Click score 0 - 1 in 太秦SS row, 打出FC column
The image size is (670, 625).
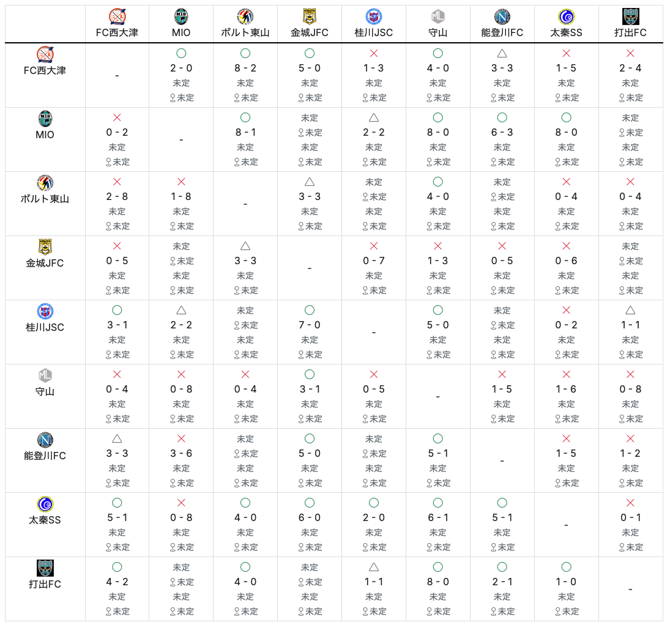[631, 518]
